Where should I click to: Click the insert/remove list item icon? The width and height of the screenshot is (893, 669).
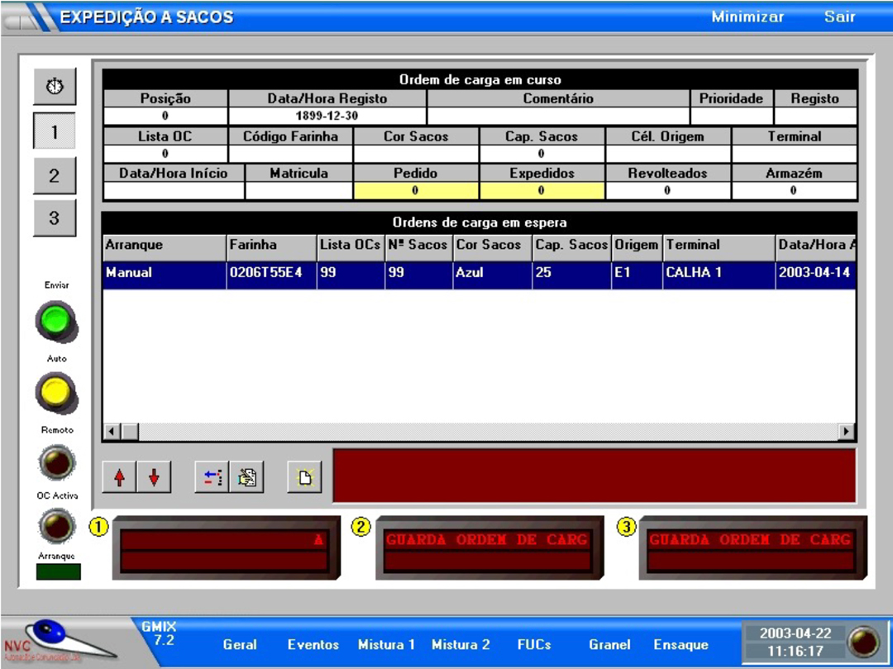pyautogui.click(x=213, y=477)
